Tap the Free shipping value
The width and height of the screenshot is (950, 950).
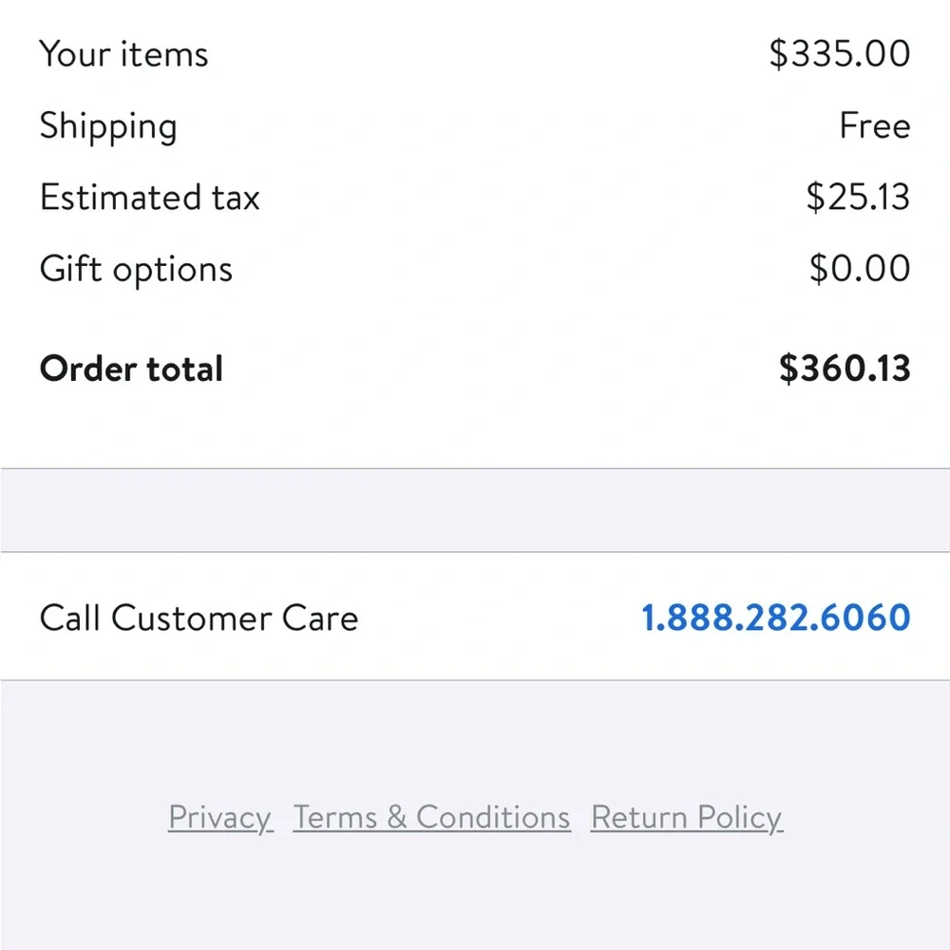pyautogui.click(x=875, y=126)
